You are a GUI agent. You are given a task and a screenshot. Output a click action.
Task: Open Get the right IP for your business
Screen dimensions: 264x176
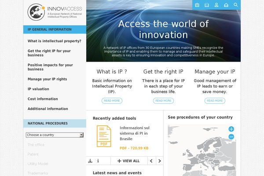click(x=49, y=53)
